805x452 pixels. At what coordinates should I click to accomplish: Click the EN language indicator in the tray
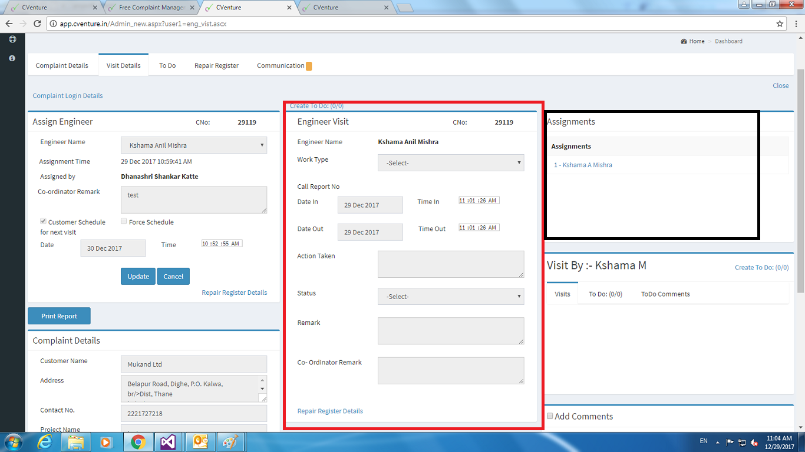704,441
